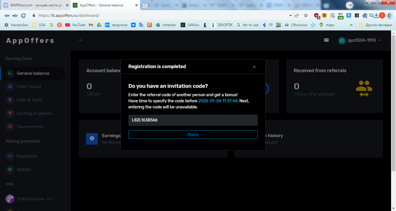Open the YouTube bookmark
Screen dimensions: 396x211
(75, 25)
